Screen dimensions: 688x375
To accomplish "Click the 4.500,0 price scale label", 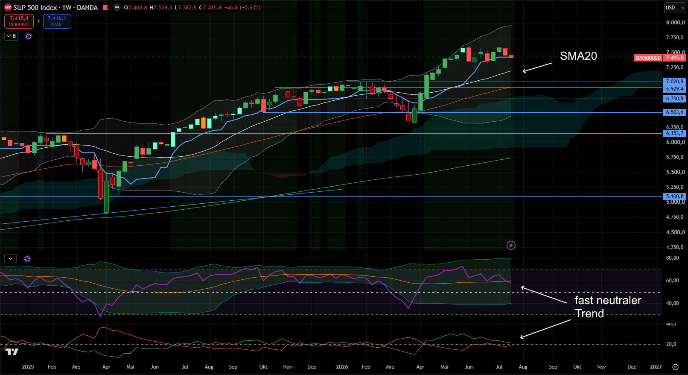I will coord(675,232).
